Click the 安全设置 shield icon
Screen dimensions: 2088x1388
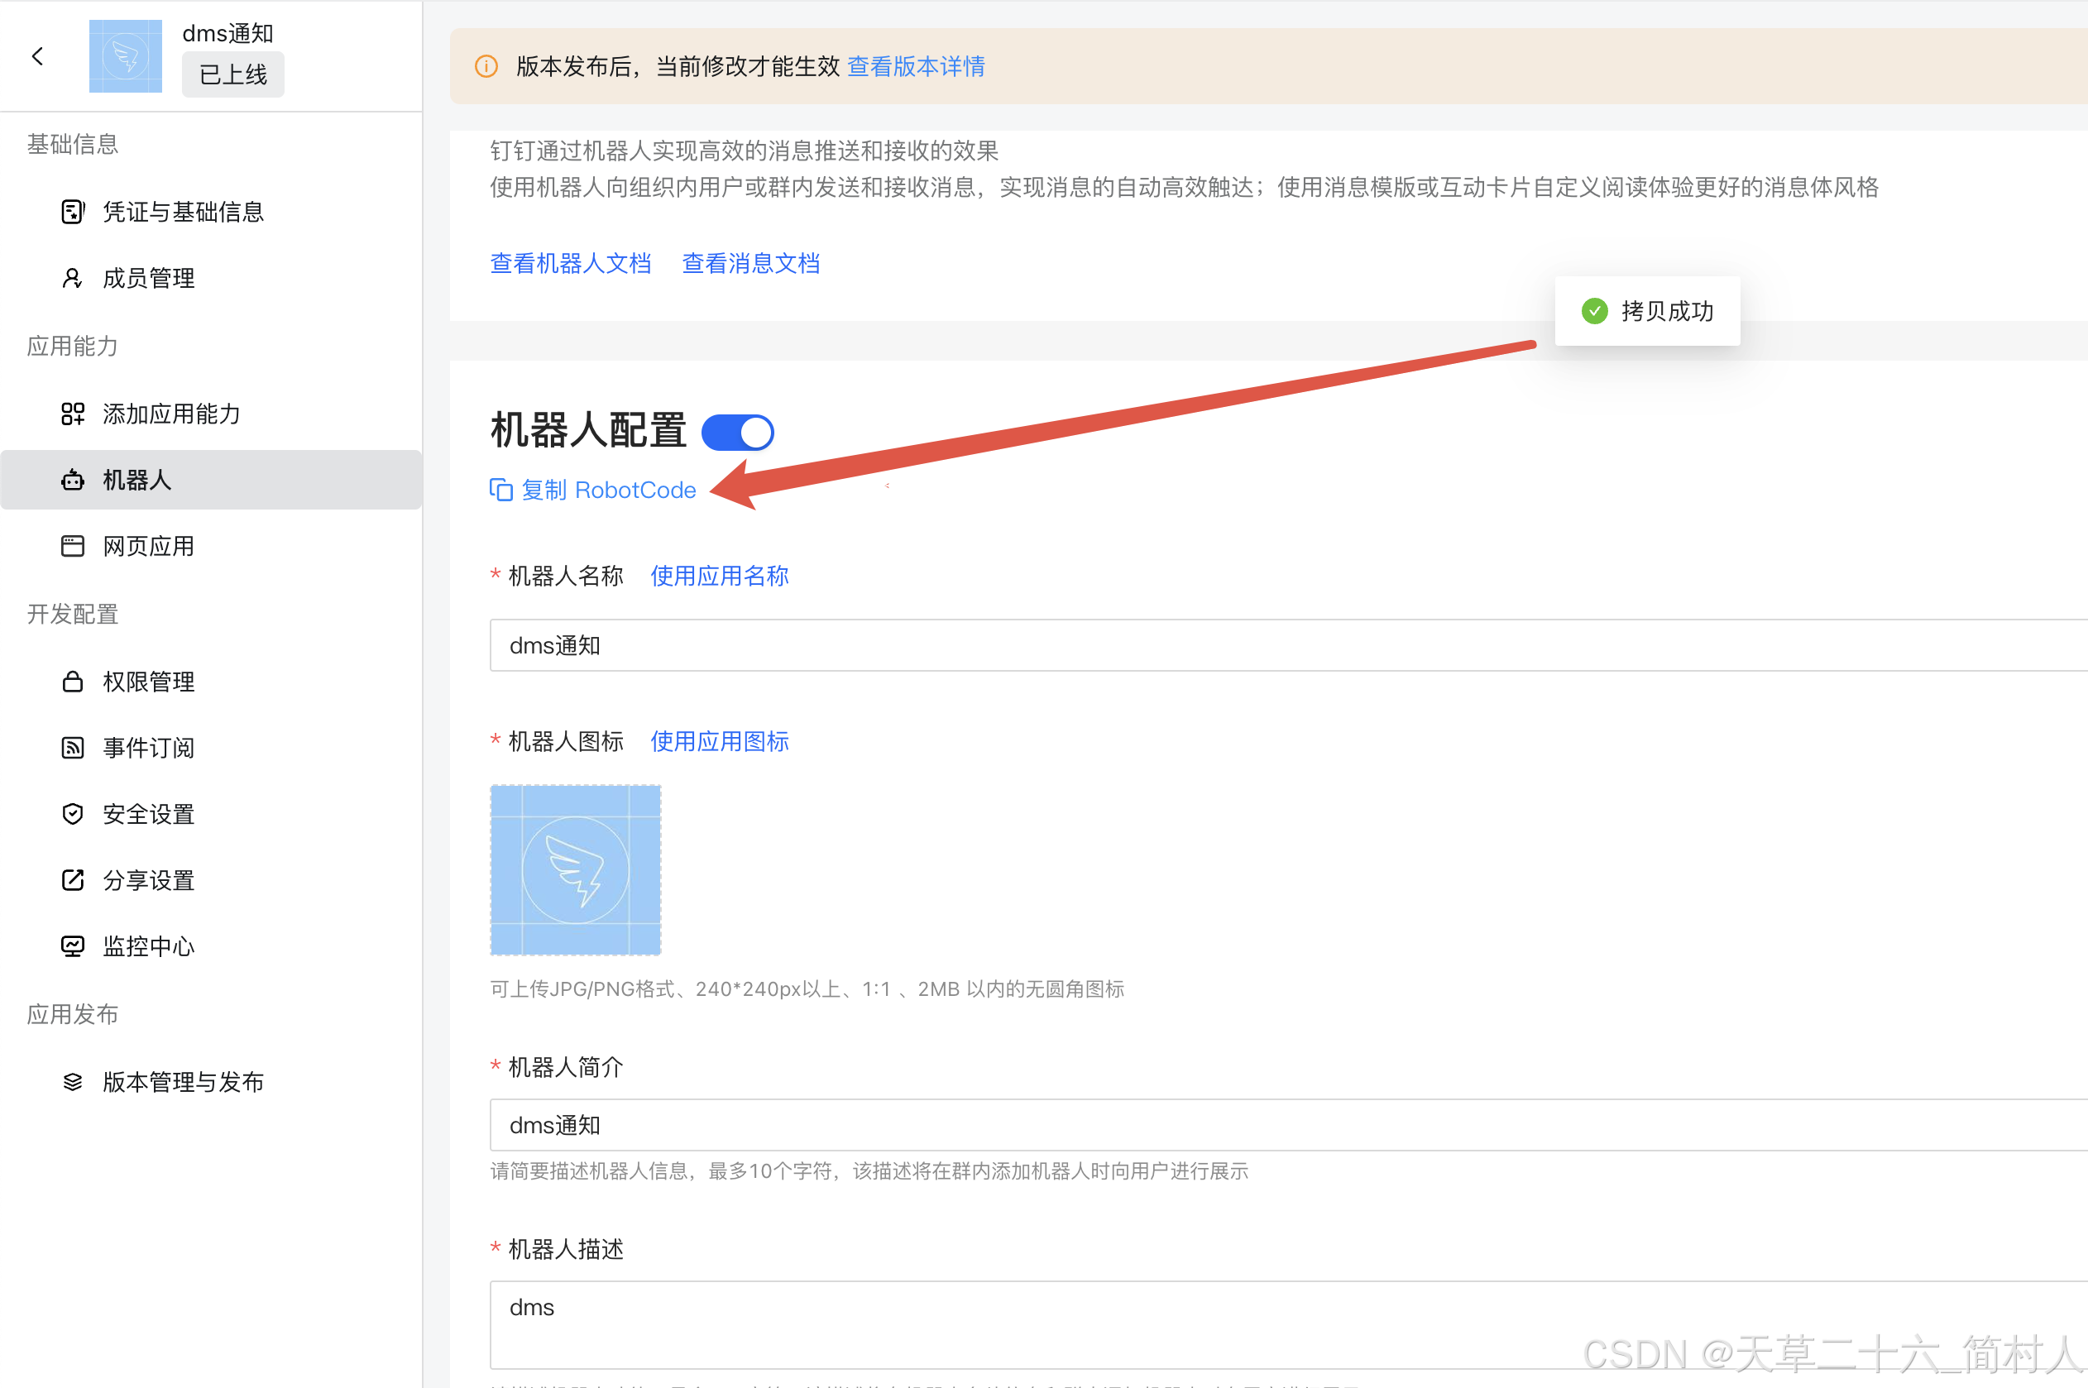pyautogui.click(x=73, y=815)
